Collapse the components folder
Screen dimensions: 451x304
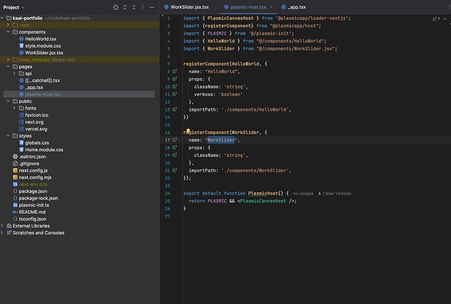tap(8, 31)
